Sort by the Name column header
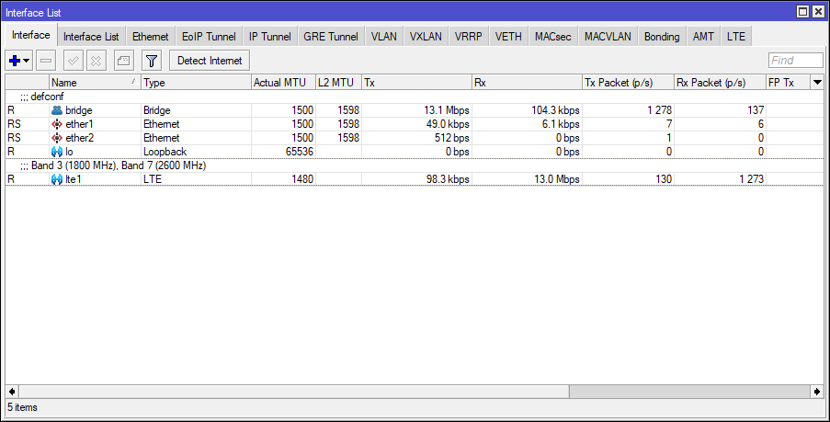830x422 pixels. coord(95,83)
